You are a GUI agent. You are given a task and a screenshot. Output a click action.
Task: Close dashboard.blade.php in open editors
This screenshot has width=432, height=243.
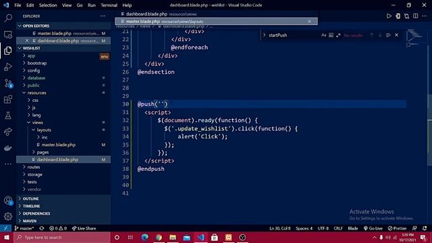click(x=27, y=40)
